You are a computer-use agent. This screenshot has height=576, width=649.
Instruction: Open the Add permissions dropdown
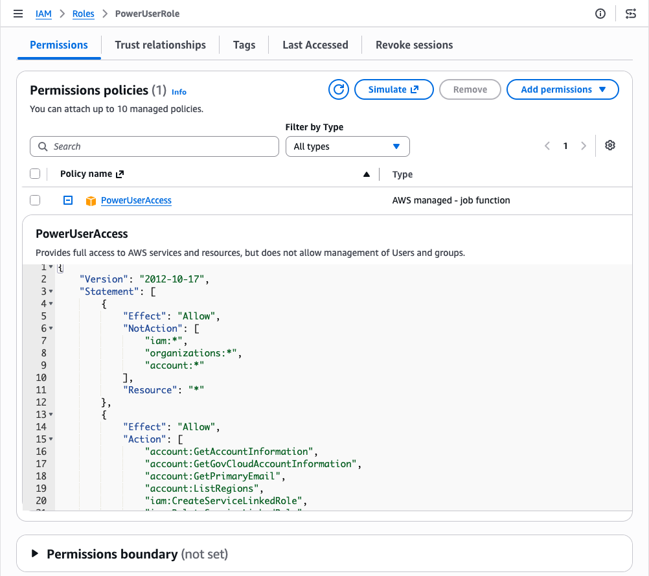pyautogui.click(x=562, y=89)
